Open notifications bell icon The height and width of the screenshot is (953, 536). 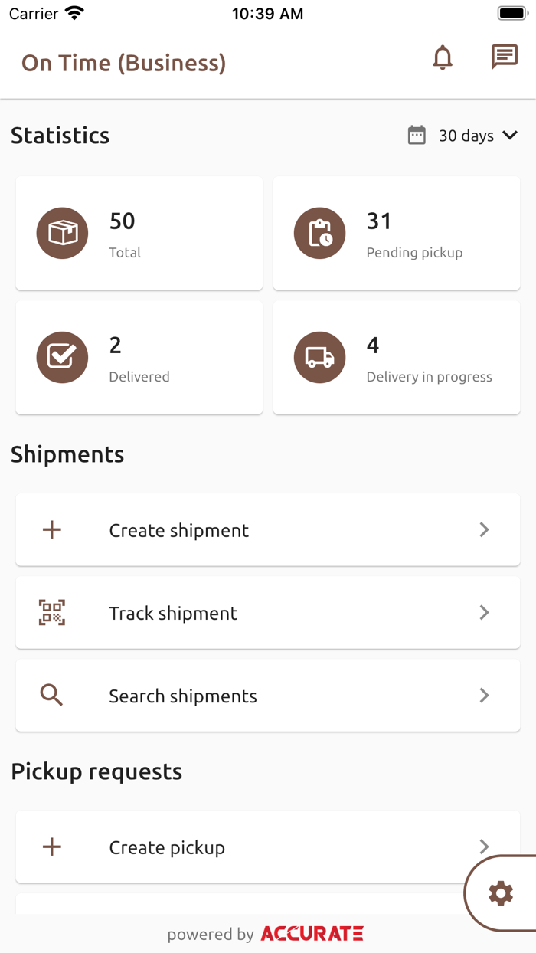[443, 58]
